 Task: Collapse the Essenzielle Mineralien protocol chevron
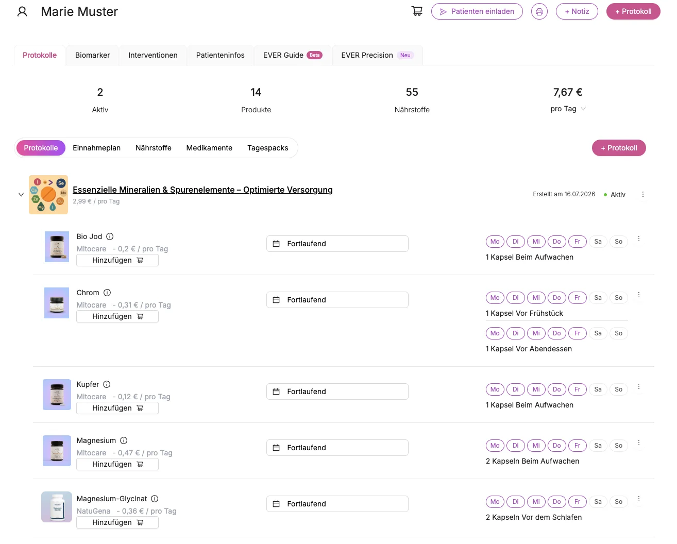pyautogui.click(x=21, y=195)
